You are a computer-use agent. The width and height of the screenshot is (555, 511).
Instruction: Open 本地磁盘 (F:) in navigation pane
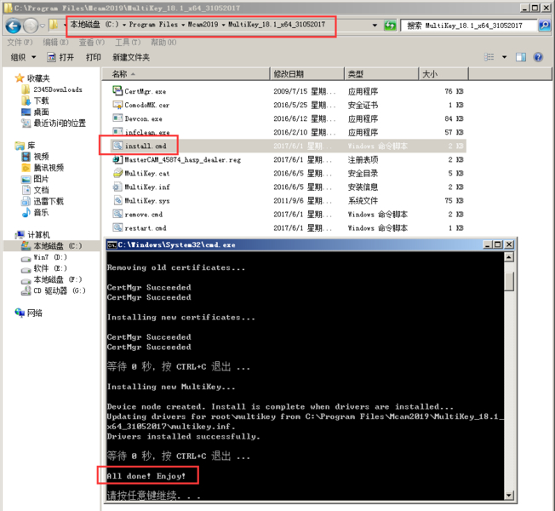(x=57, y=279)
